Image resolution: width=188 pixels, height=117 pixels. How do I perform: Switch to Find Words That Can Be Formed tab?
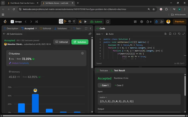click(23, 3)
